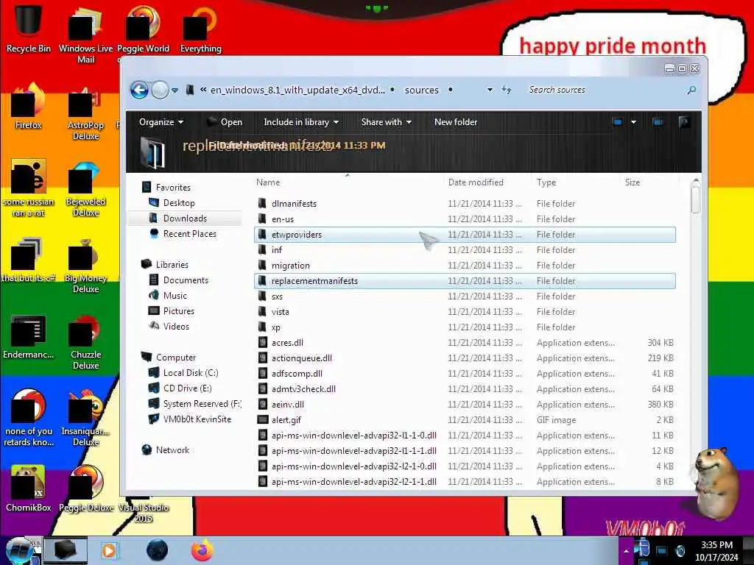754x565 pixels.
Task: Open Bejeweled Deluxe desktop icon
Action: pyautogui.click(x=85, y=189)
